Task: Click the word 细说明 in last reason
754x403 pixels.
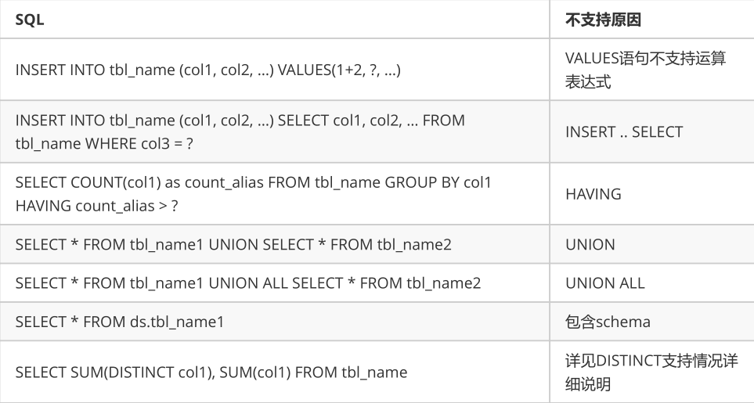Action: 588,383
